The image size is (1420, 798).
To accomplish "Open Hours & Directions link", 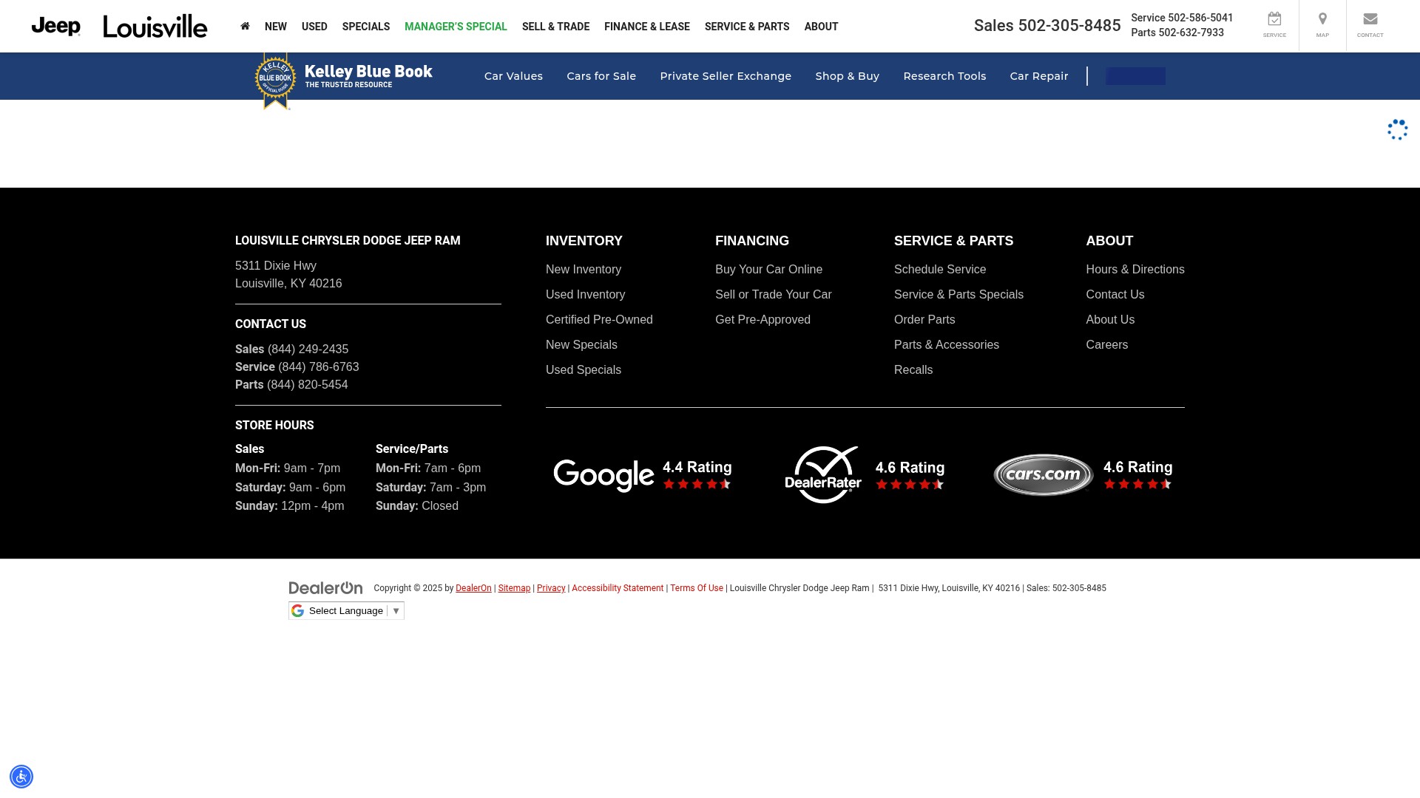I will pos(1135,270).
